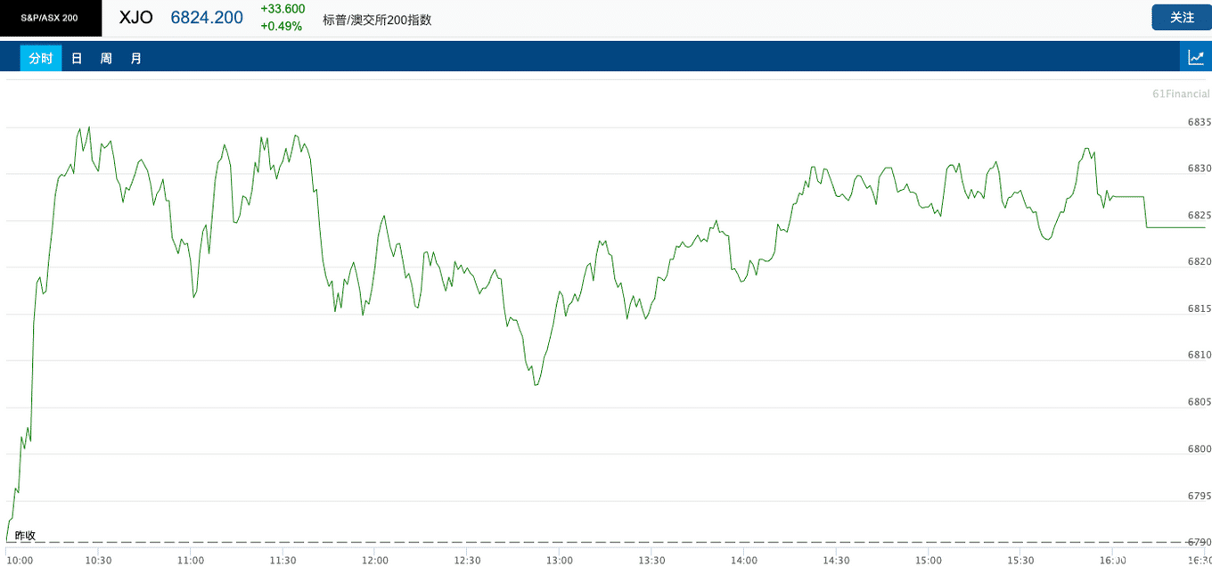Image resolution: width=1212 pixels, height=575 pixels.
Task: Switch to the 分时 intraday tab
Action: (x=41, y=59)
